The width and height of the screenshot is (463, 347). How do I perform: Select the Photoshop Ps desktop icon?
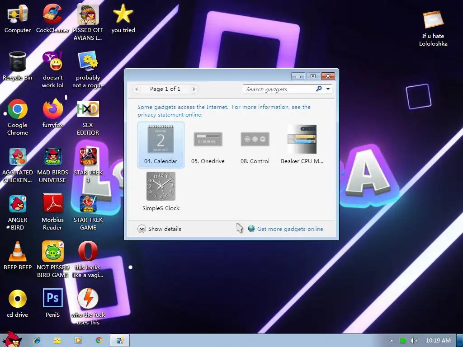pos(52,303)
